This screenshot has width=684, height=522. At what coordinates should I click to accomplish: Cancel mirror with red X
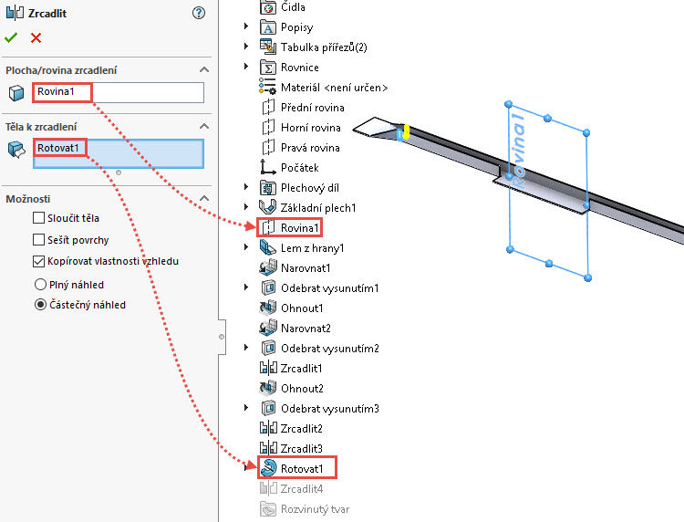pyautogui.click(x=36, y=38)
